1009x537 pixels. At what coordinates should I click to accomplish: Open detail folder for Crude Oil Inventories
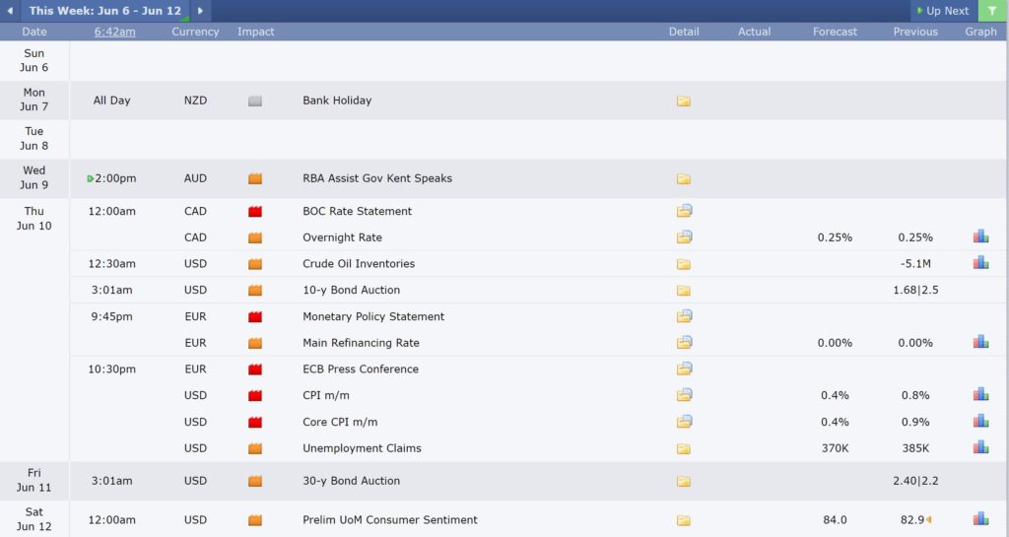684,264
